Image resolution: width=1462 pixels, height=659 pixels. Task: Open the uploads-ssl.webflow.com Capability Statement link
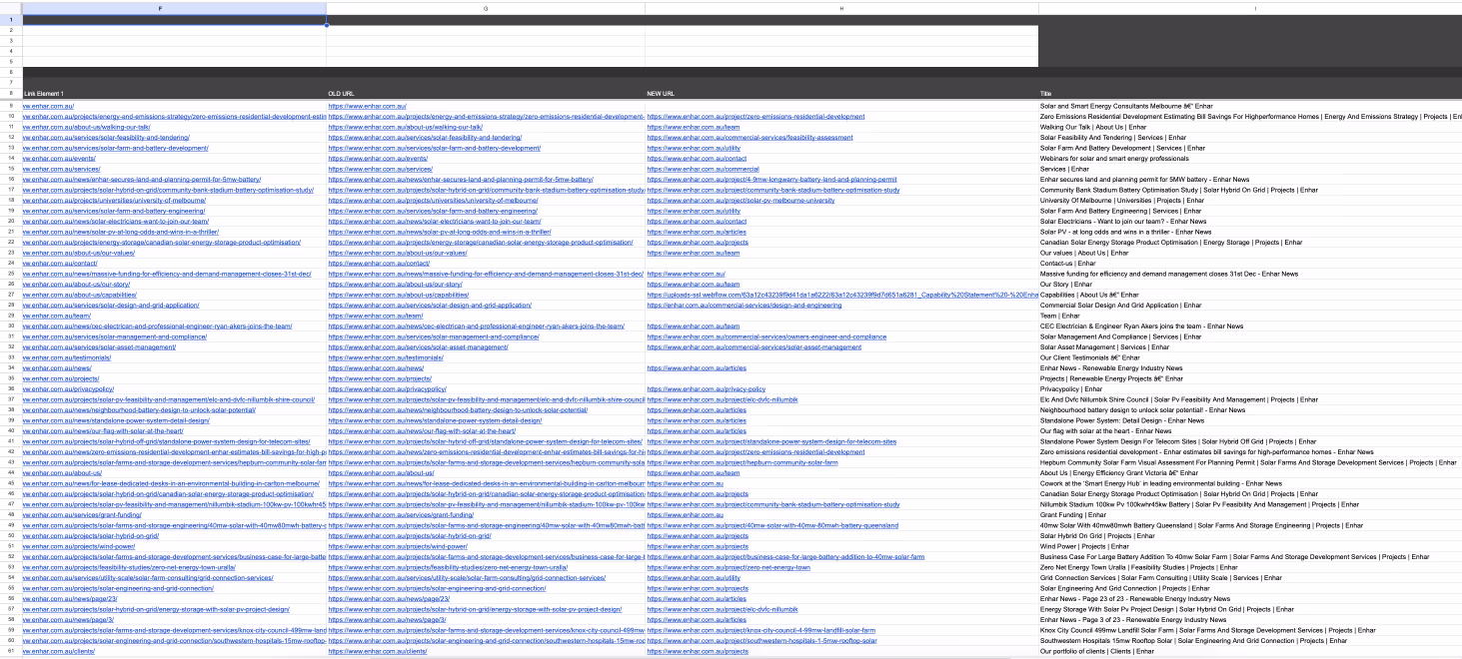tap(842, 295)
